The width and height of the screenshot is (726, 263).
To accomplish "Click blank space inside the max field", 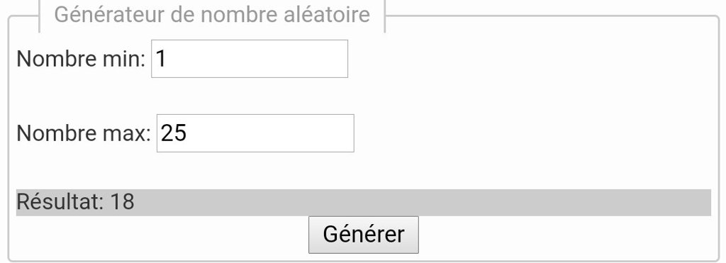I will (x=278, y=133).
